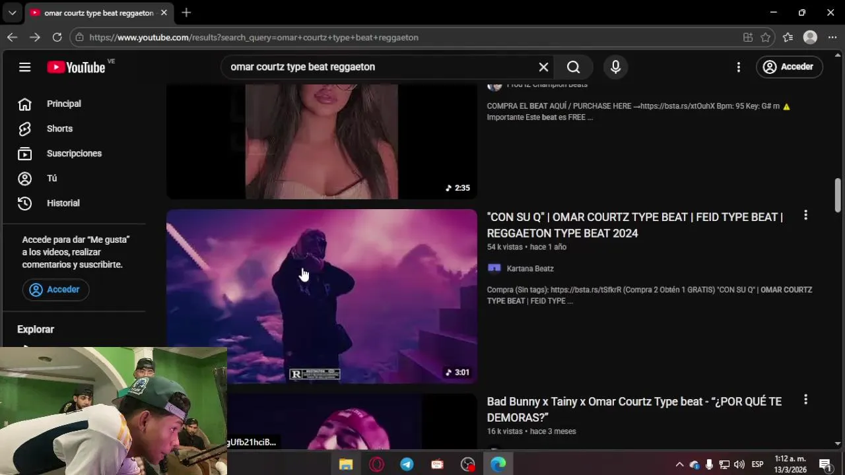Play the top woman thumbnail video 2:35
Viewport: 845px width, 475px height.
tap(321, 141)
